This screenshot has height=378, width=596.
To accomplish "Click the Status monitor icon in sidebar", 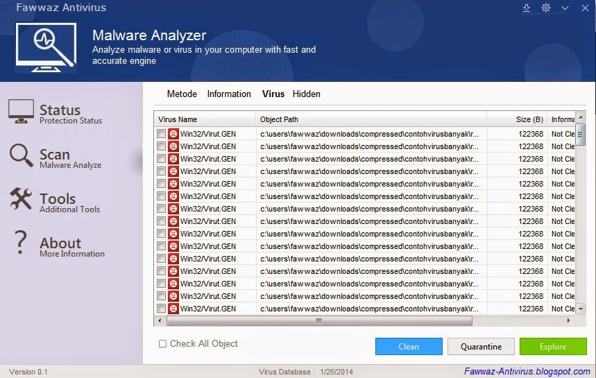I will (21, 111).
